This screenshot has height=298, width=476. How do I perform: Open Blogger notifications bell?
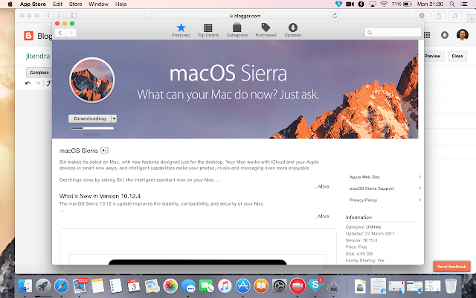click(x=445, y=35)
